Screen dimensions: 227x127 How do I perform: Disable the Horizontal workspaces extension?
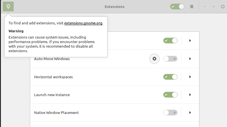[x=170, y=77]
